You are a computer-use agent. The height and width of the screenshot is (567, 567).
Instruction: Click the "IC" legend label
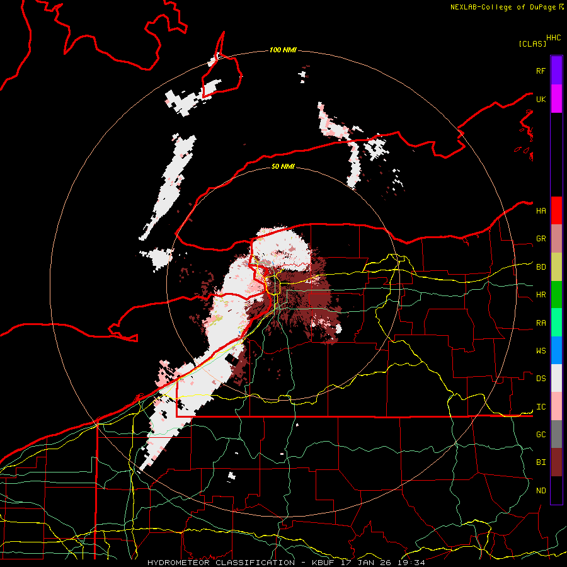click(541, 407)
